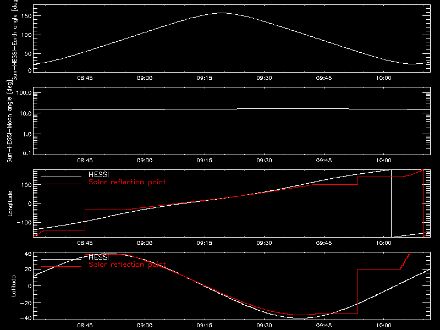
Task: Click the 10:00 label under the Earth angle plot
Action: click(384, 78)
